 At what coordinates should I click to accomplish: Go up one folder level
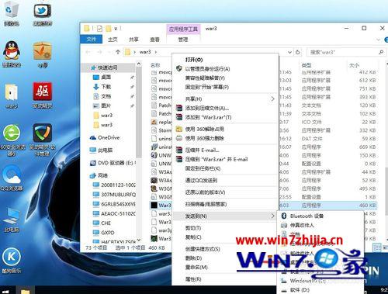118,52
